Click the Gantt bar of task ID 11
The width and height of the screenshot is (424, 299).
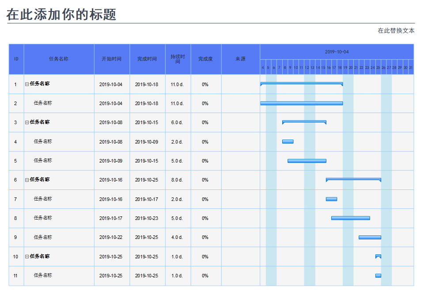point(378,276)
